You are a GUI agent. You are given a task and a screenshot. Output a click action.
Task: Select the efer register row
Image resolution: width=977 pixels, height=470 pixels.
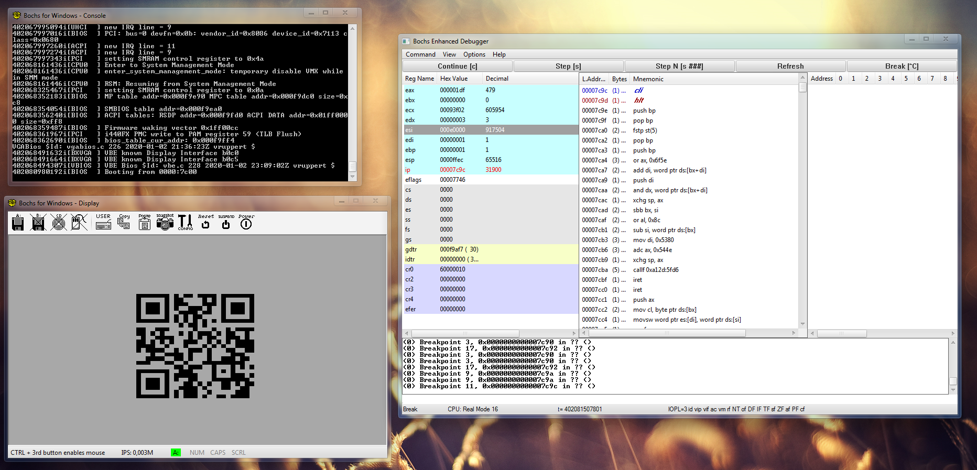490,309
